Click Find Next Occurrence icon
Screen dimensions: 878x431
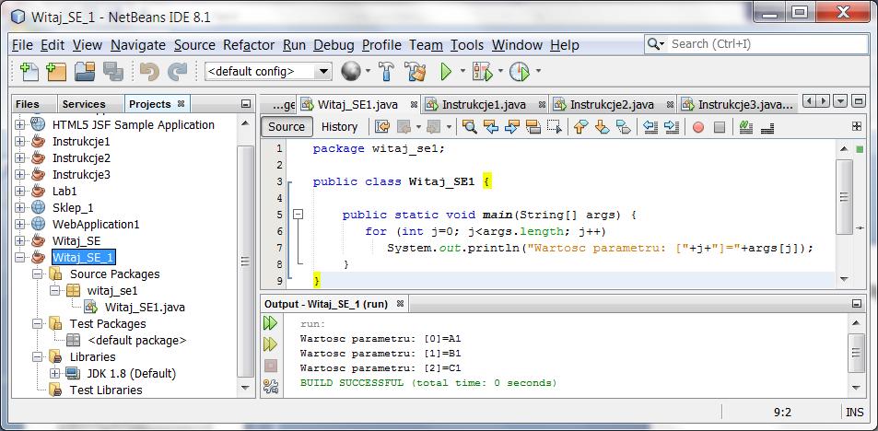tap(512, 127)
